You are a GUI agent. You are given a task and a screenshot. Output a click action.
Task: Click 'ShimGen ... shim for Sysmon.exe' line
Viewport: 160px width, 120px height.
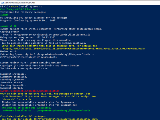click(38, 102)
